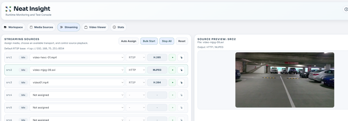
Task: Click the Idle status badge for src3
Action: [x=23, y=82]
